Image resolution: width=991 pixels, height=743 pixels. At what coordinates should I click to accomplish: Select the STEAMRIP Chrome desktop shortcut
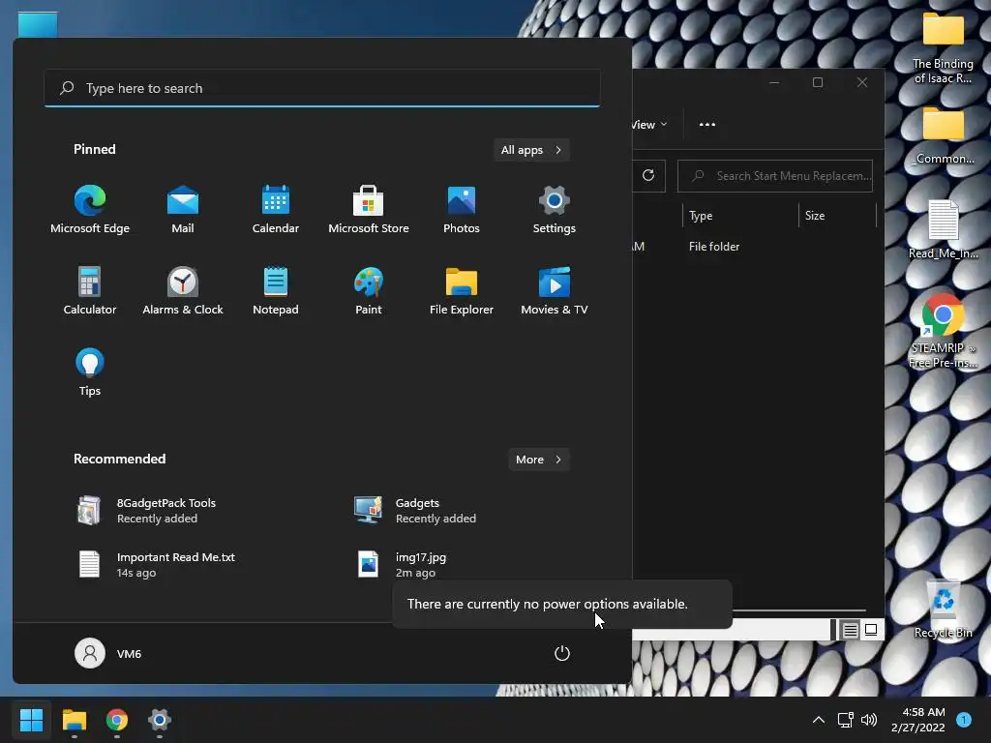coord(943,331)
